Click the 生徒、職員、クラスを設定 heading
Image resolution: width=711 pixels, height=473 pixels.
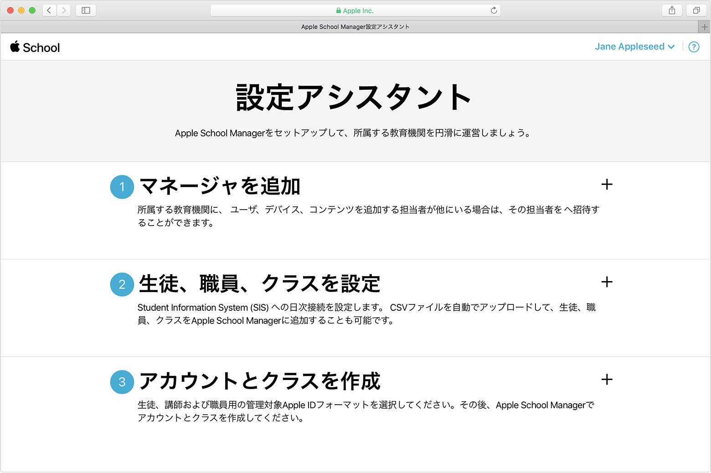pos(259,283)
